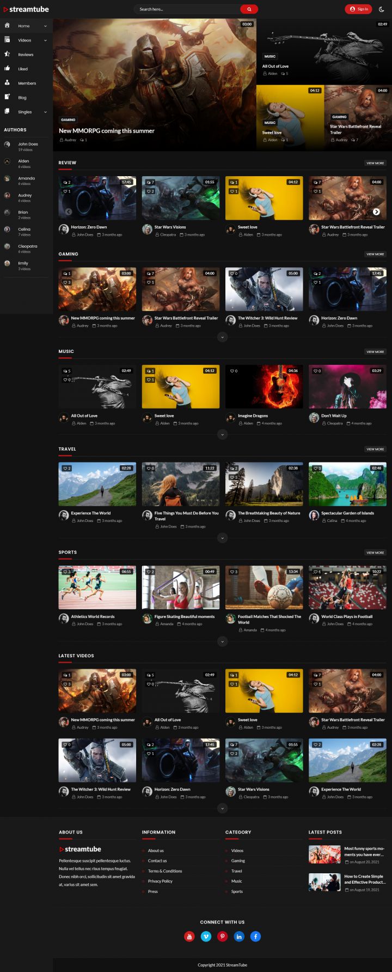
Task: Open Most funny sports moments post
Action: (x=364, y=851)
